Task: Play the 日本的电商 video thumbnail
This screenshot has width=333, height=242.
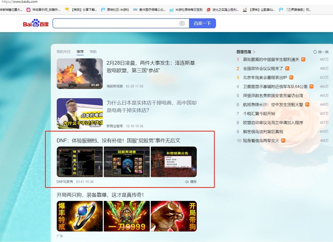Action: [x=80, y=113]
